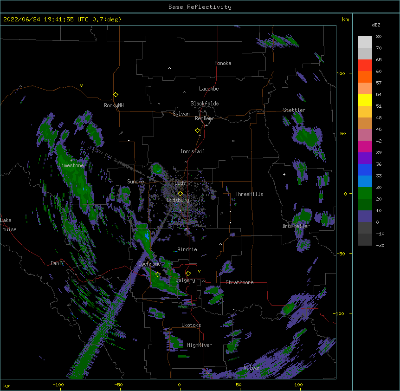The height and width of the screenshot is (391, 400).
Task: Click the Ponoka city label
Action: [x=223, y=63]
